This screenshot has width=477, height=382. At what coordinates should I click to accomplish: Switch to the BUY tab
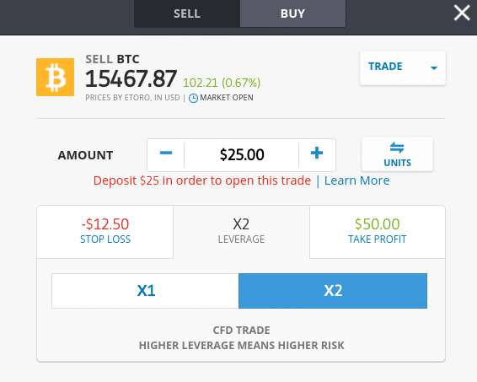pos(292,13)
